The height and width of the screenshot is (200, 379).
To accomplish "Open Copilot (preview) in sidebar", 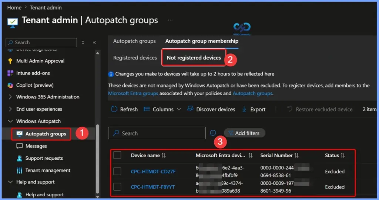I will pyautogui.click(x=35, y=85).
